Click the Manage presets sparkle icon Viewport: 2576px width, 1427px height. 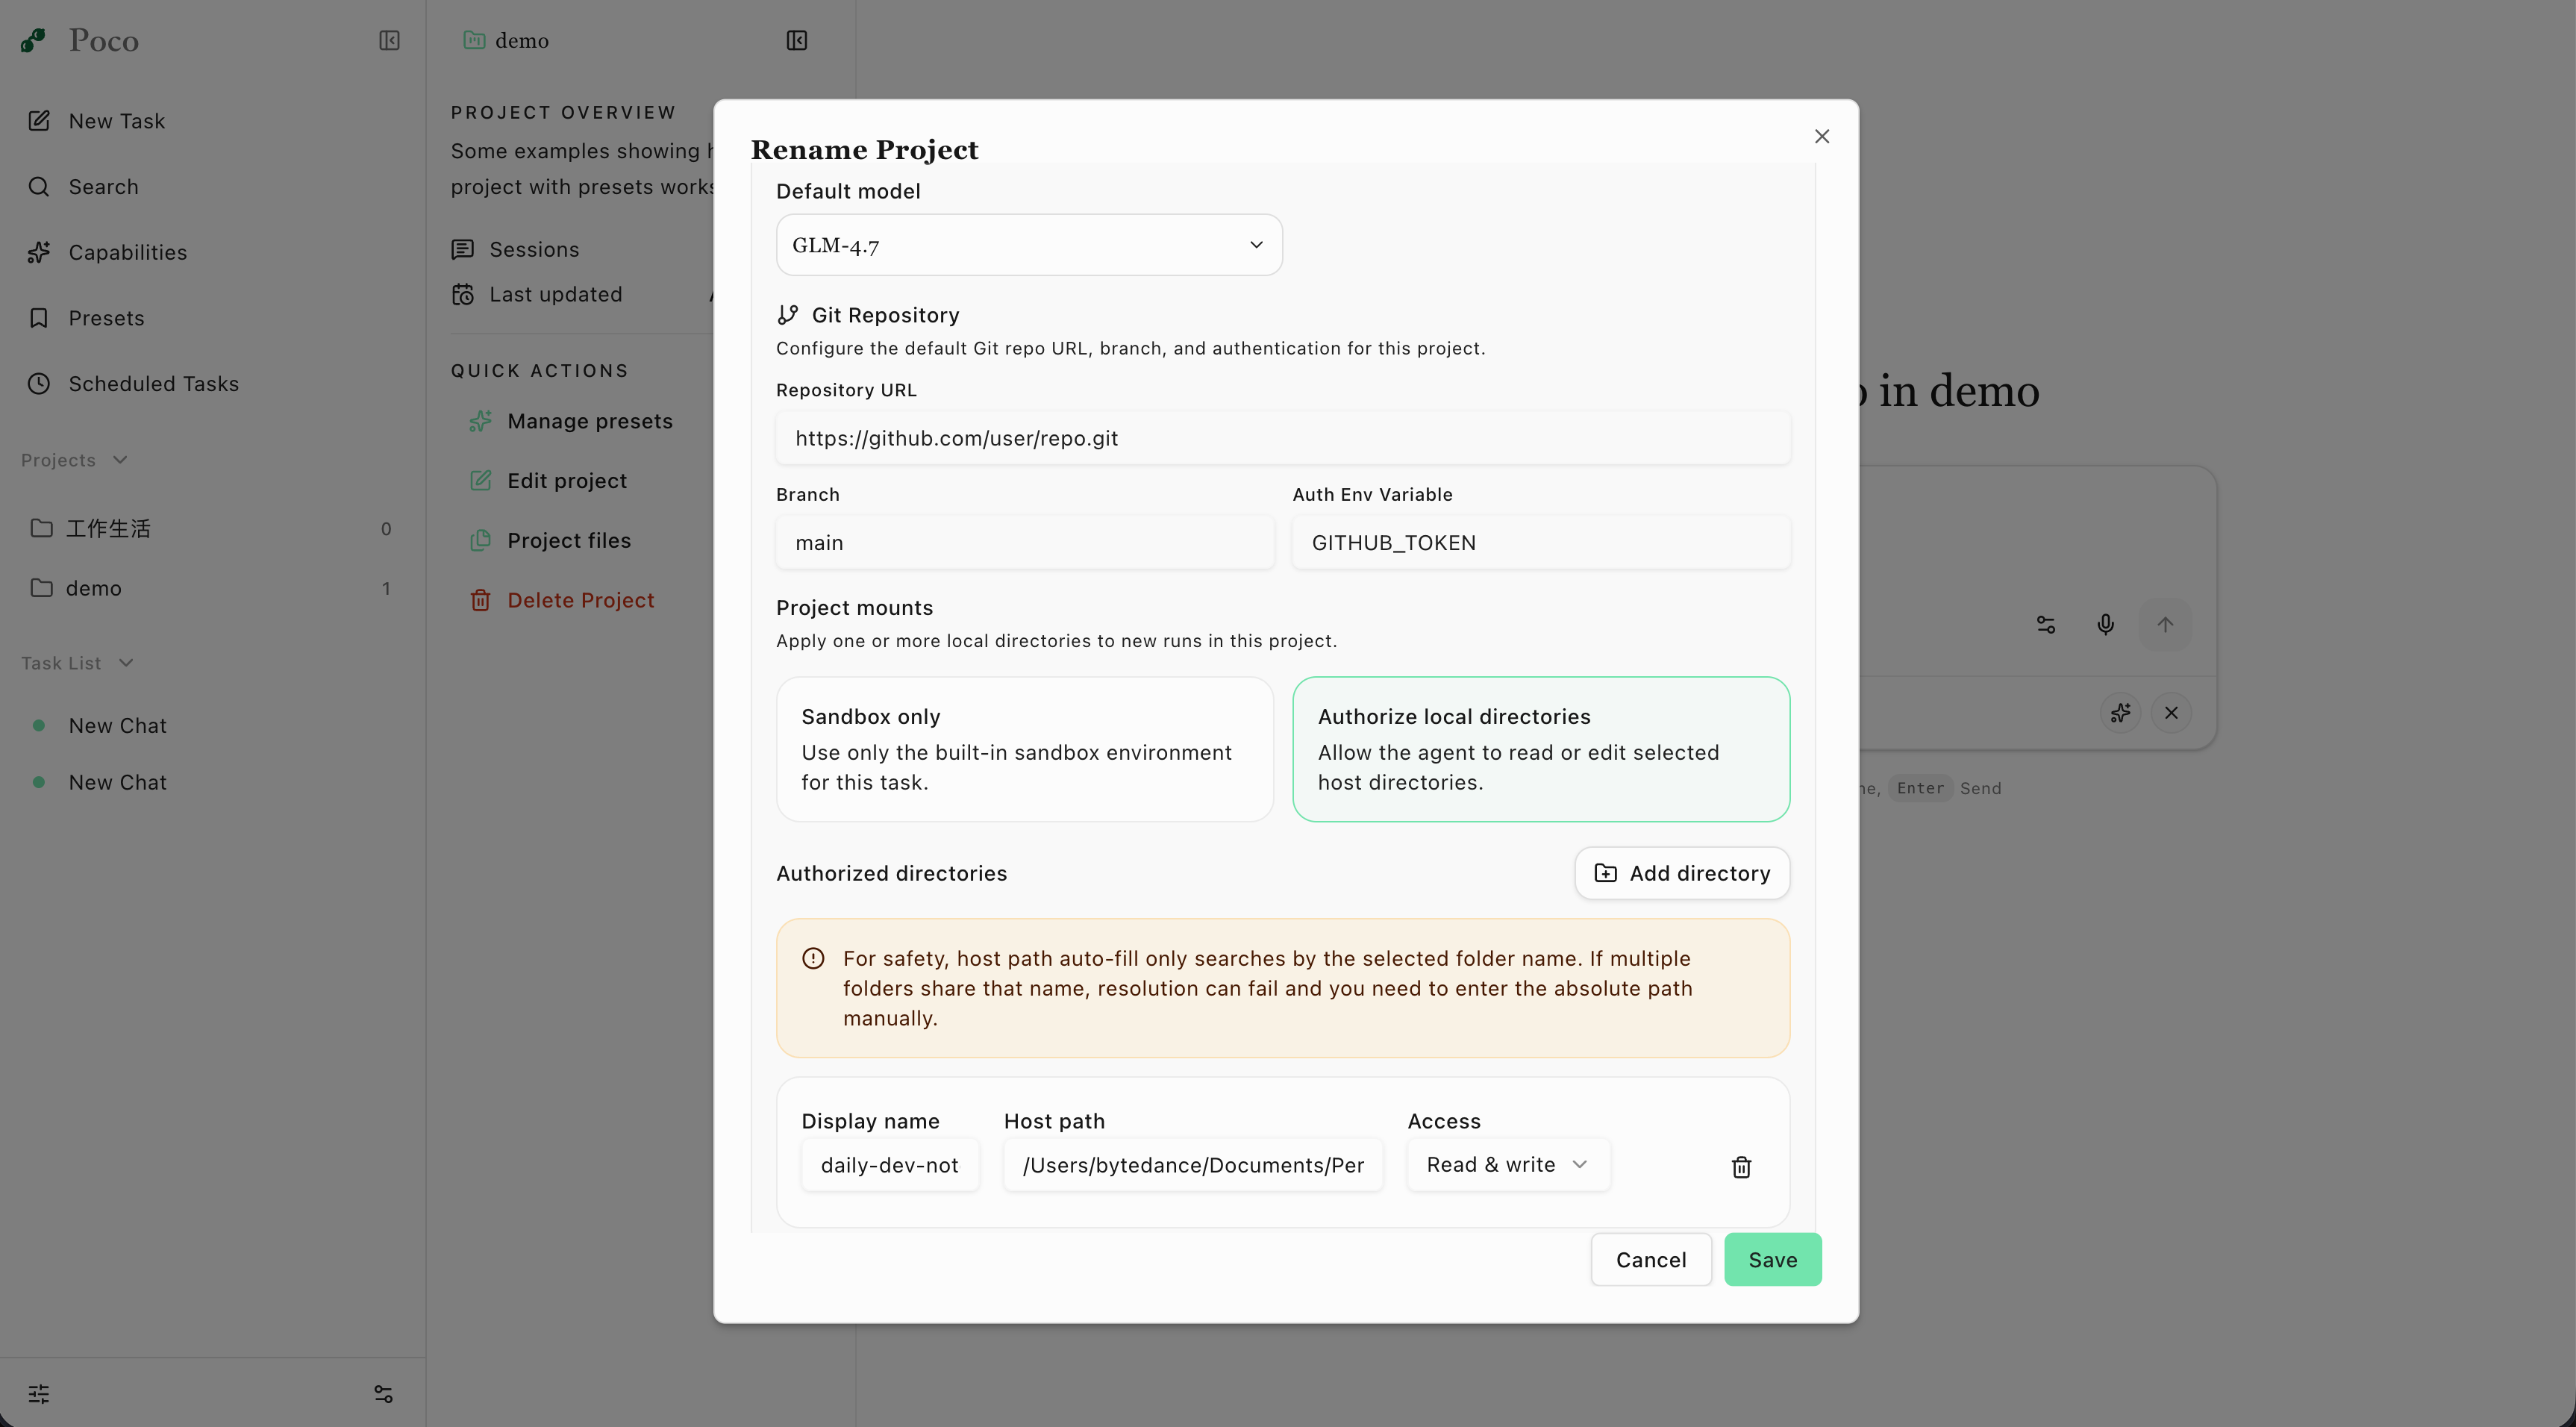480,421
